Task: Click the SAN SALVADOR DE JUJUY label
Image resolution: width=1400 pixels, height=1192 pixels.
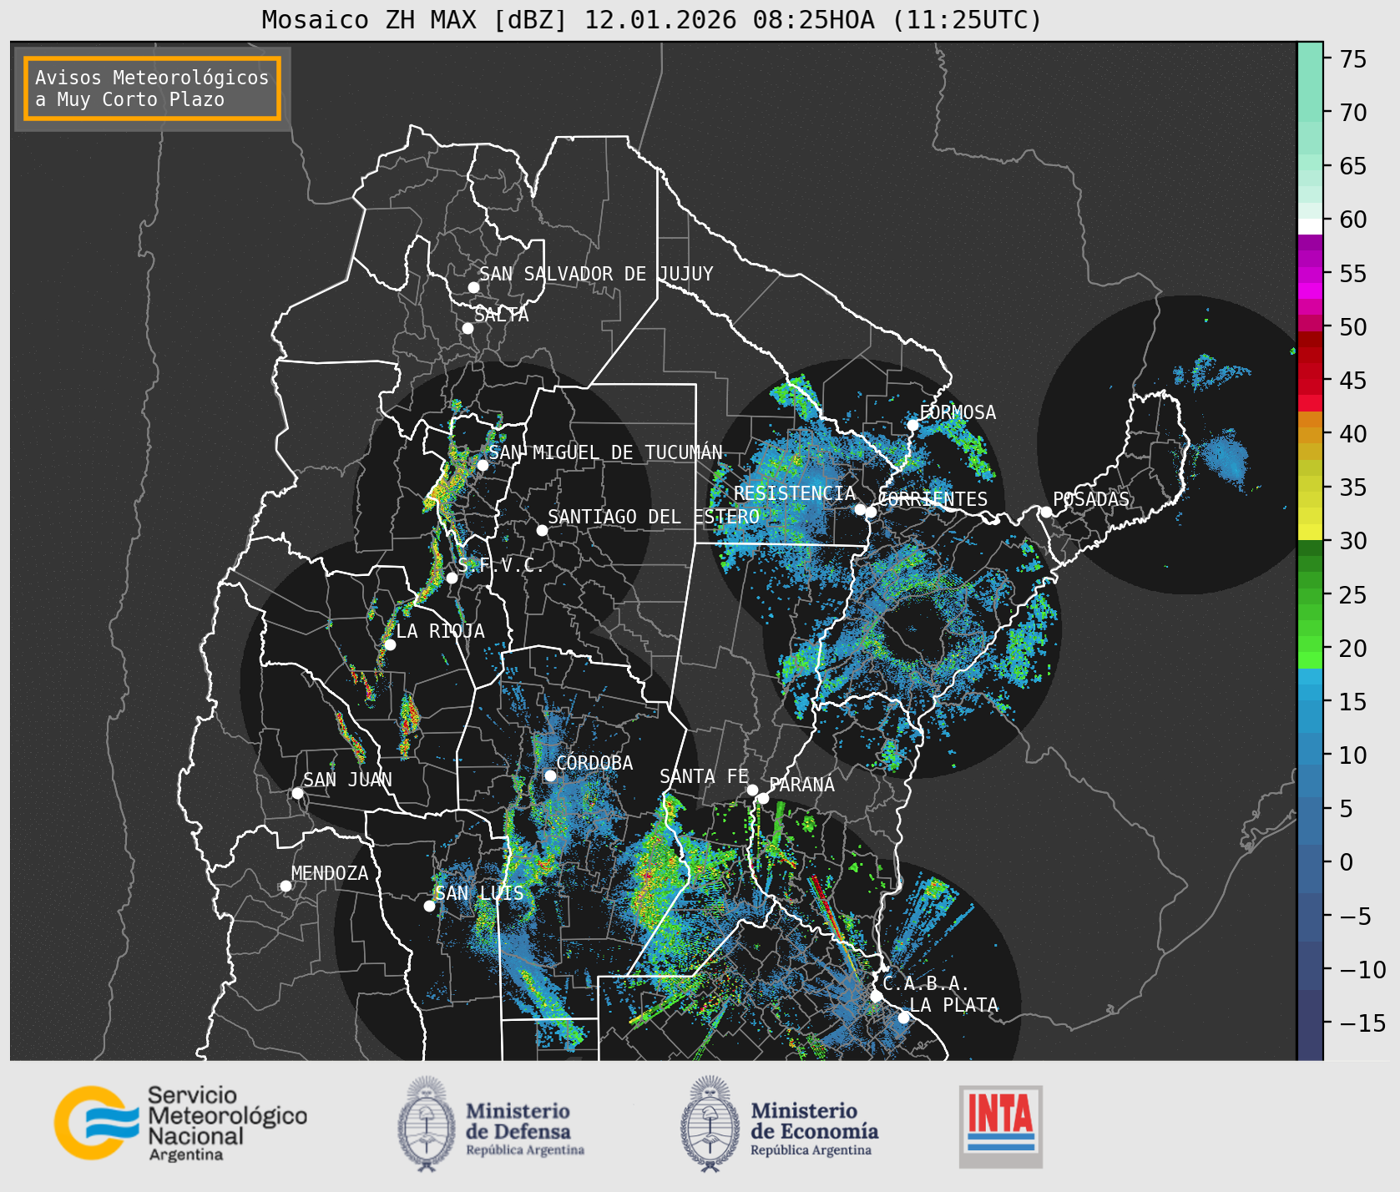Action: click(596, 274)
